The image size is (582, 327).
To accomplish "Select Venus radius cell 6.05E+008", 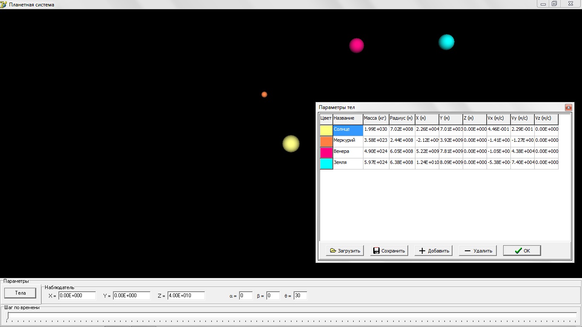I will coord(402,152).
